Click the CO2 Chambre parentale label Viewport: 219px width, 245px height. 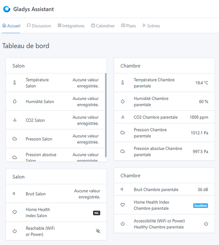(x=156, y=117)
